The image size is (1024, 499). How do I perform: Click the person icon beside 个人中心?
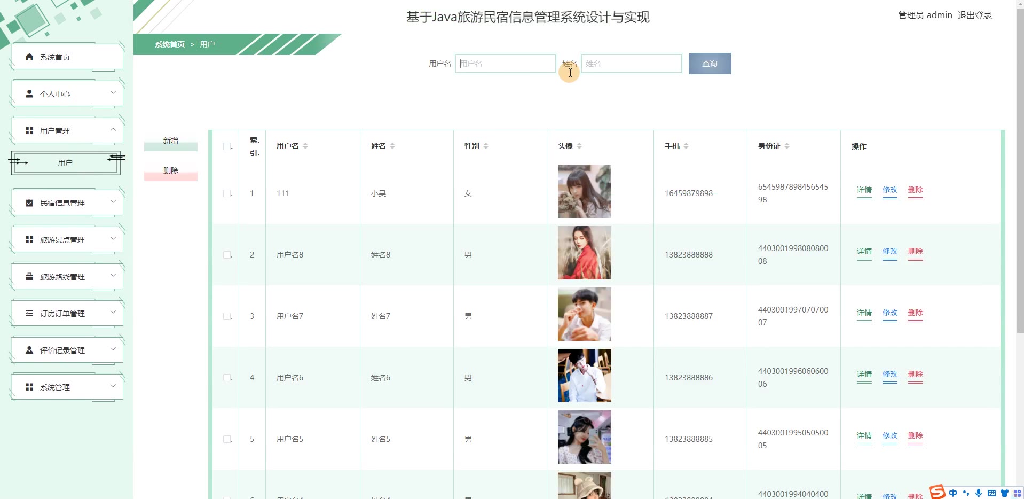(x=29, y=93)
